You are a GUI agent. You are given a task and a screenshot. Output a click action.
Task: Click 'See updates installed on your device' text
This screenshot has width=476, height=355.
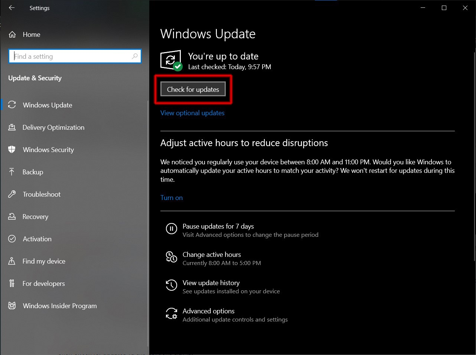pyautogui.click(x=231, y=291)
